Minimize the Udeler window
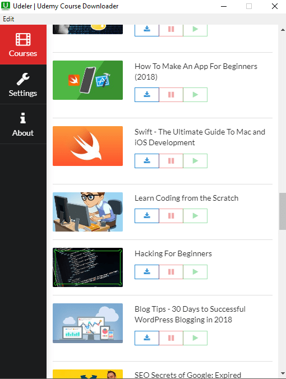 [224, 6]
